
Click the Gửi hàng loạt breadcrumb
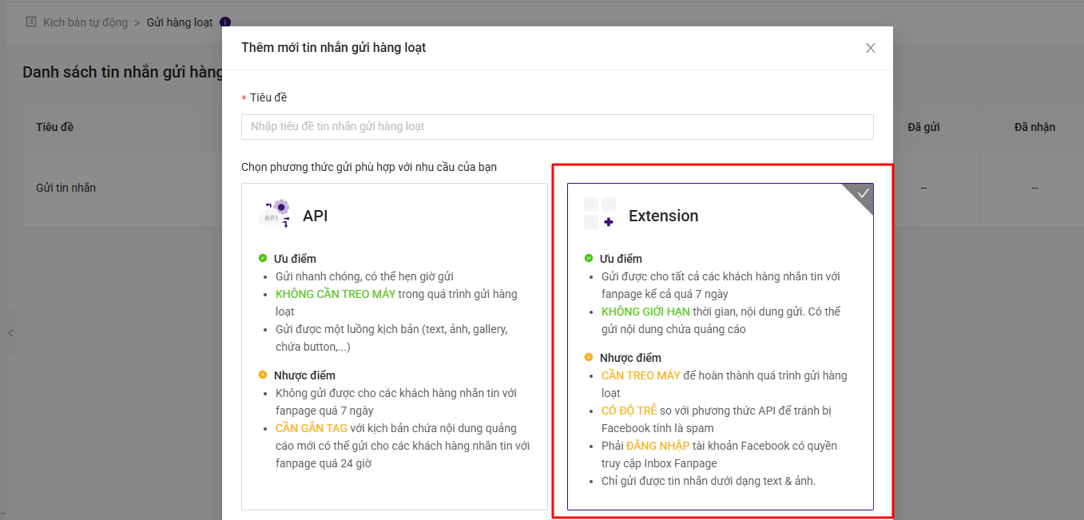180,22
